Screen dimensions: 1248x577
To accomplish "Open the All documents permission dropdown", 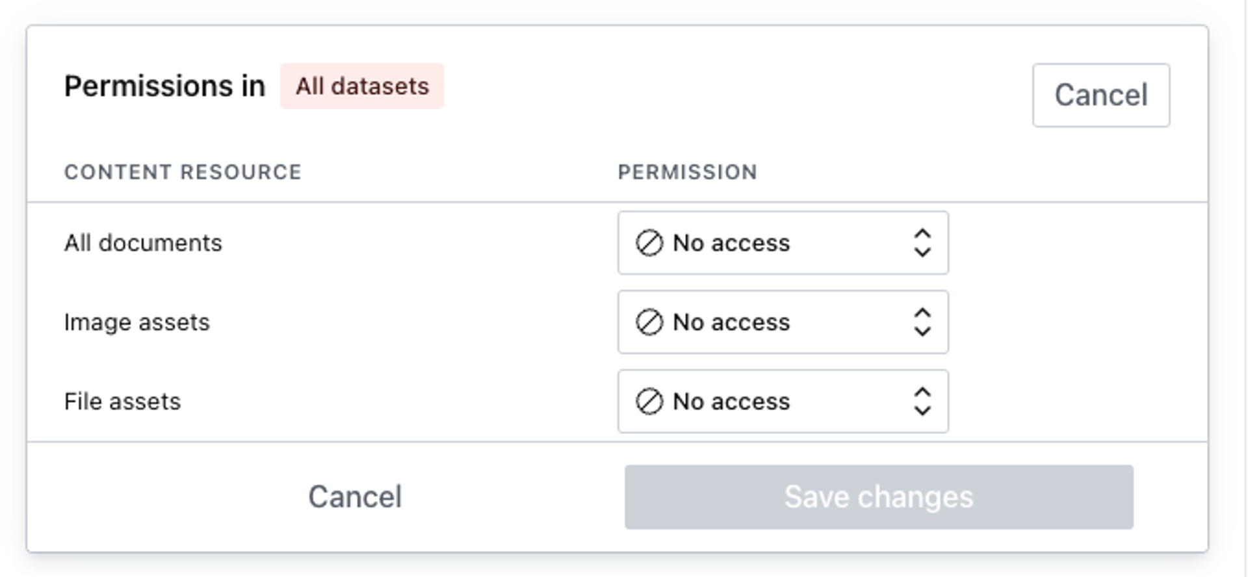I will (783, 243).
